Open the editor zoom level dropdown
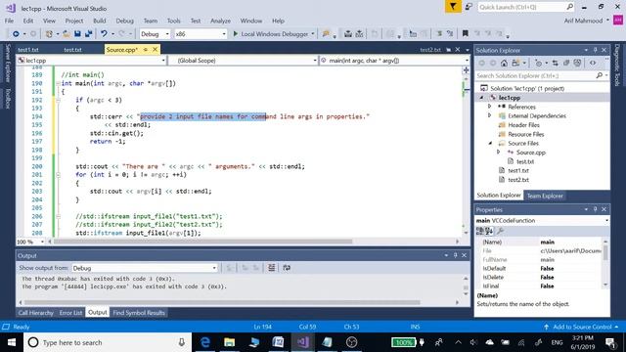Image resolution: width=626 pixels, height=352 pixels. [x=42, y=242]
